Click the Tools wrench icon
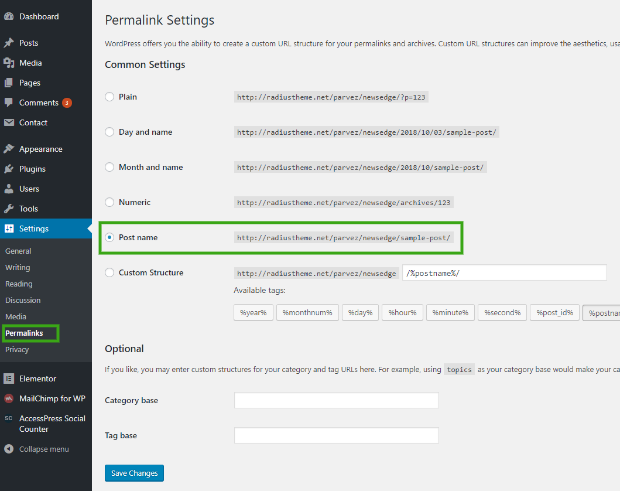 9,209
